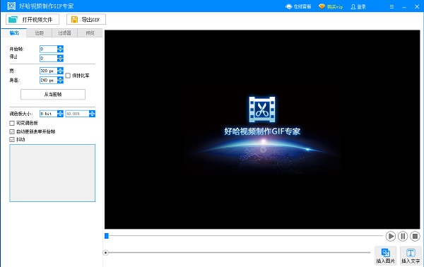Click the empty list box under 抖动
The width and height of the screenshot is (424, 267).
pos(52,173)
